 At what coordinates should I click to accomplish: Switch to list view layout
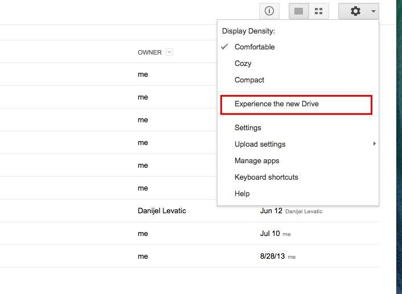(x=299, y=11)
